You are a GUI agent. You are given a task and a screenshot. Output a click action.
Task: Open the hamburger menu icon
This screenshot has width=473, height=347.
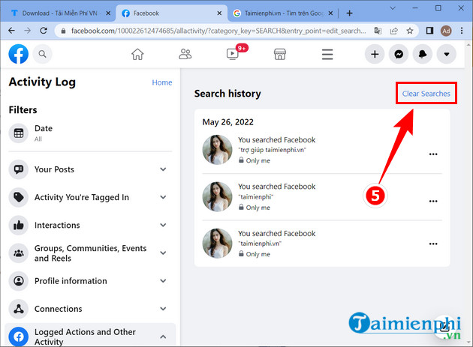[x=327, y=55]
